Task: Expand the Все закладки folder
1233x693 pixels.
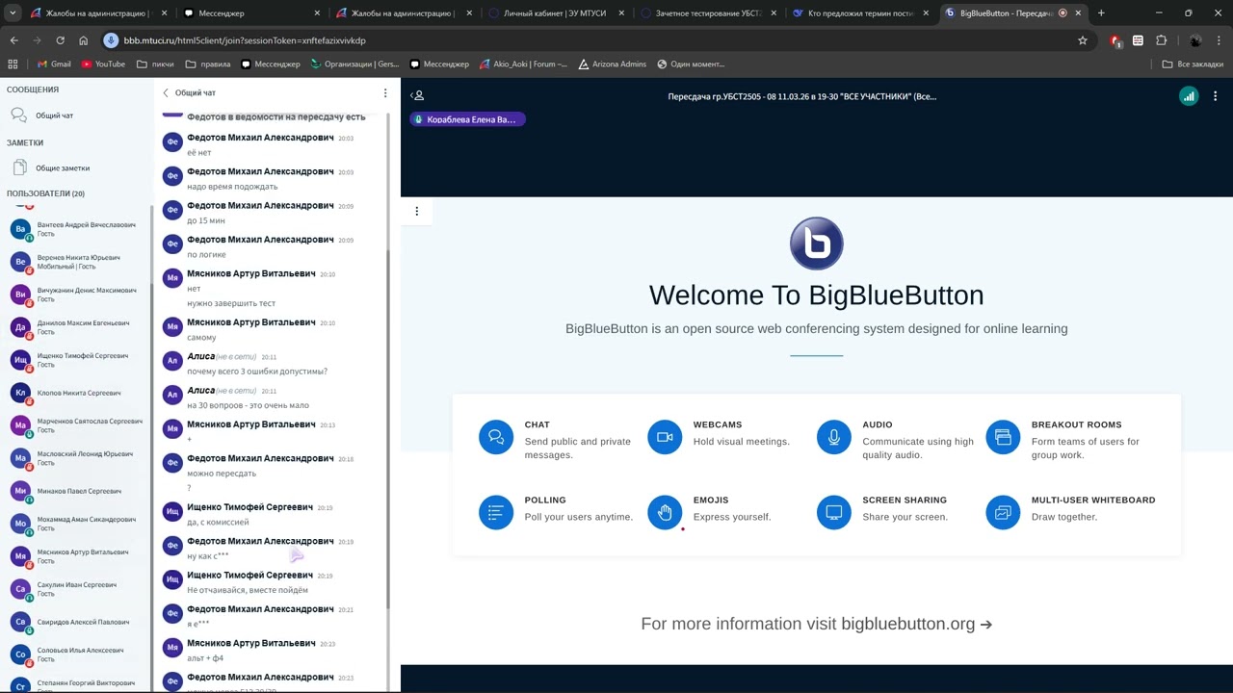Action: [1193, 64]
